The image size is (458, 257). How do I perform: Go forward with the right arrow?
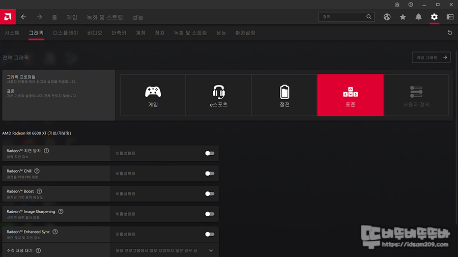tap(39, 17)
